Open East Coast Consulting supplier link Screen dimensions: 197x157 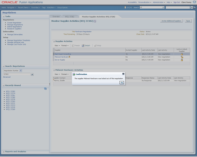[x=63, y=54]
